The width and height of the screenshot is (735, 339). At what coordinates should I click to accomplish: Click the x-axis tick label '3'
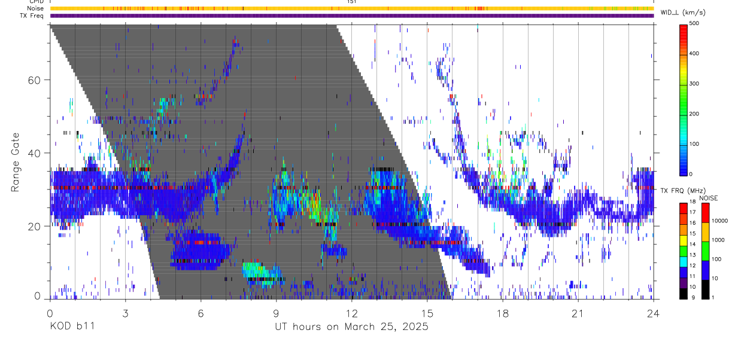(125, 313)
